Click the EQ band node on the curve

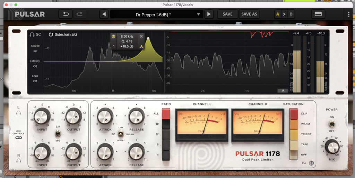click(148, 38)
